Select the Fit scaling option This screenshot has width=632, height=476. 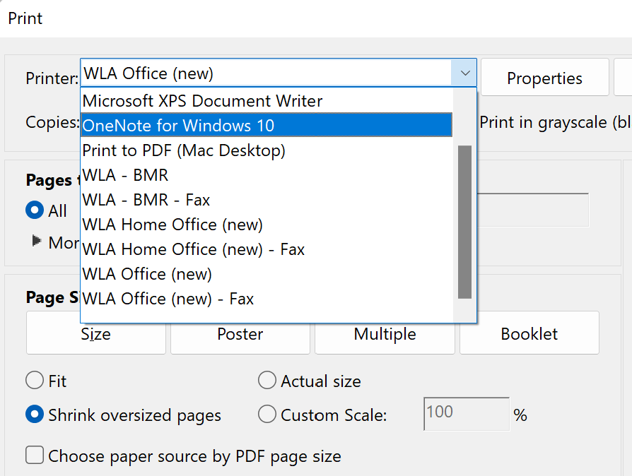tap(35, 381)
